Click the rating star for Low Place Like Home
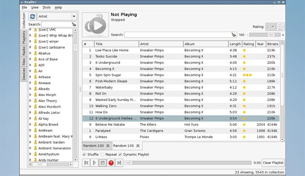 pyautogui.click(x=244, y=50)
